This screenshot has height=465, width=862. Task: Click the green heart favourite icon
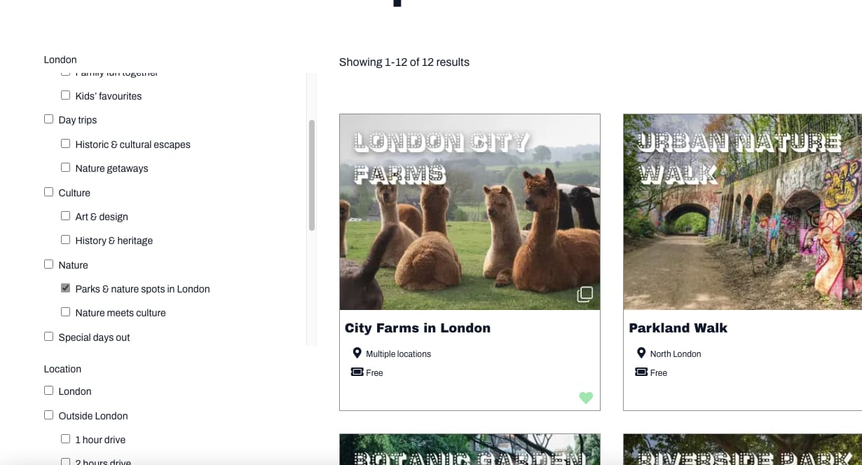tap(586, 398)
